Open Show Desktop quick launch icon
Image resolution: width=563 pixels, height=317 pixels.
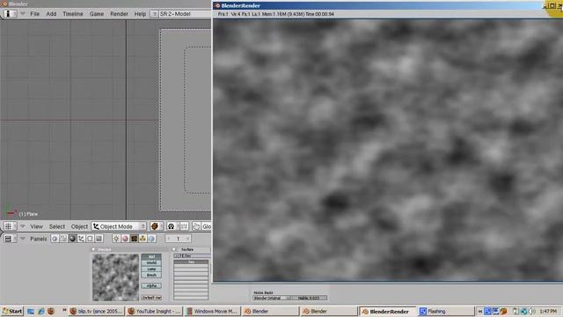[31, 311]
